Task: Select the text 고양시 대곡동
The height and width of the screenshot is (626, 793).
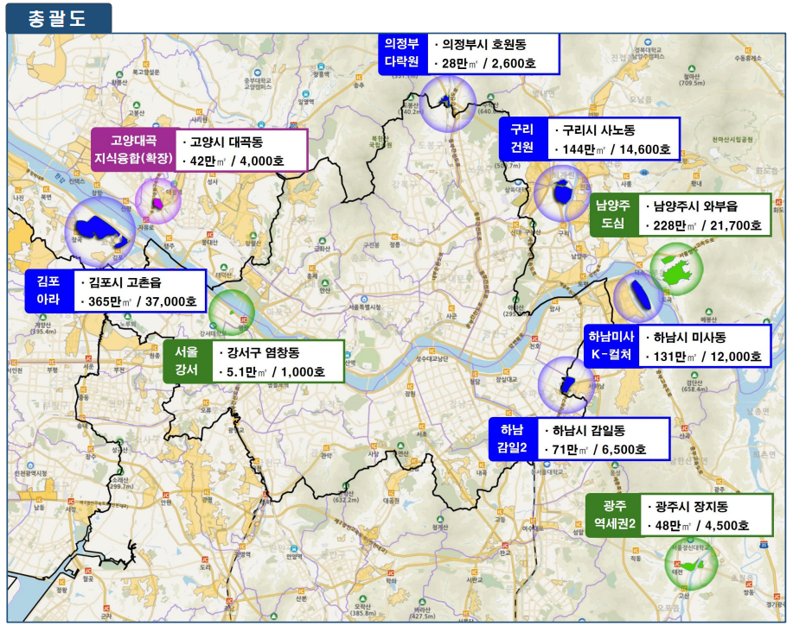Action: [226, 142]
